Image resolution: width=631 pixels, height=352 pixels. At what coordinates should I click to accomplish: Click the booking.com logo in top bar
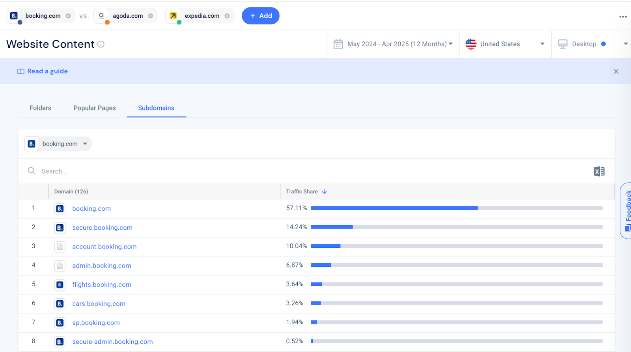pos(14,16)
